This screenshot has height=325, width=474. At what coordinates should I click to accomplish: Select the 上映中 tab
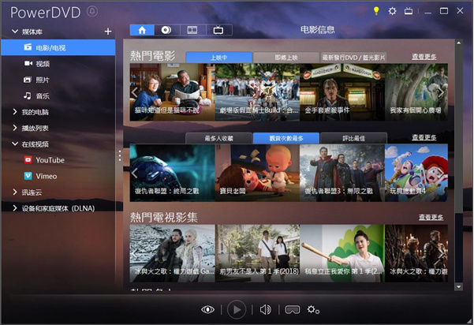[x=219, y=58]
